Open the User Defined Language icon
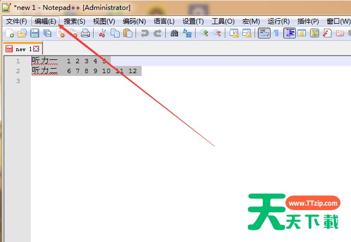This screenshot has height=242, width=351. [x=302, y=34]
